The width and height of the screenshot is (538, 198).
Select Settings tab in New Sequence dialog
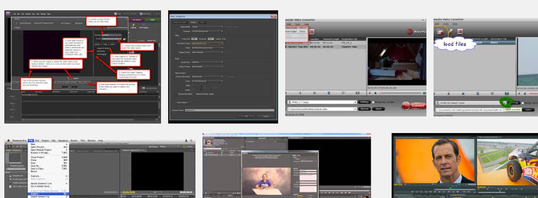click(193, 22)
